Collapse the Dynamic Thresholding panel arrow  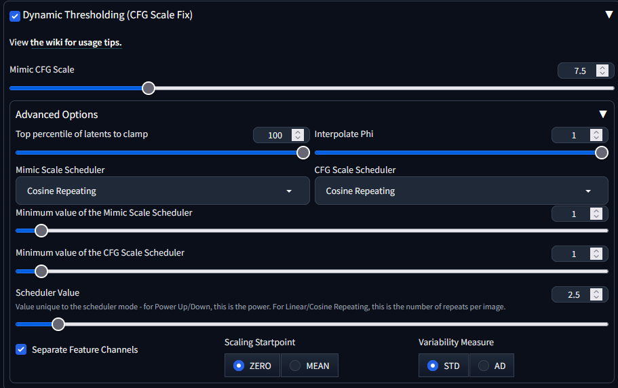[609, 14]
